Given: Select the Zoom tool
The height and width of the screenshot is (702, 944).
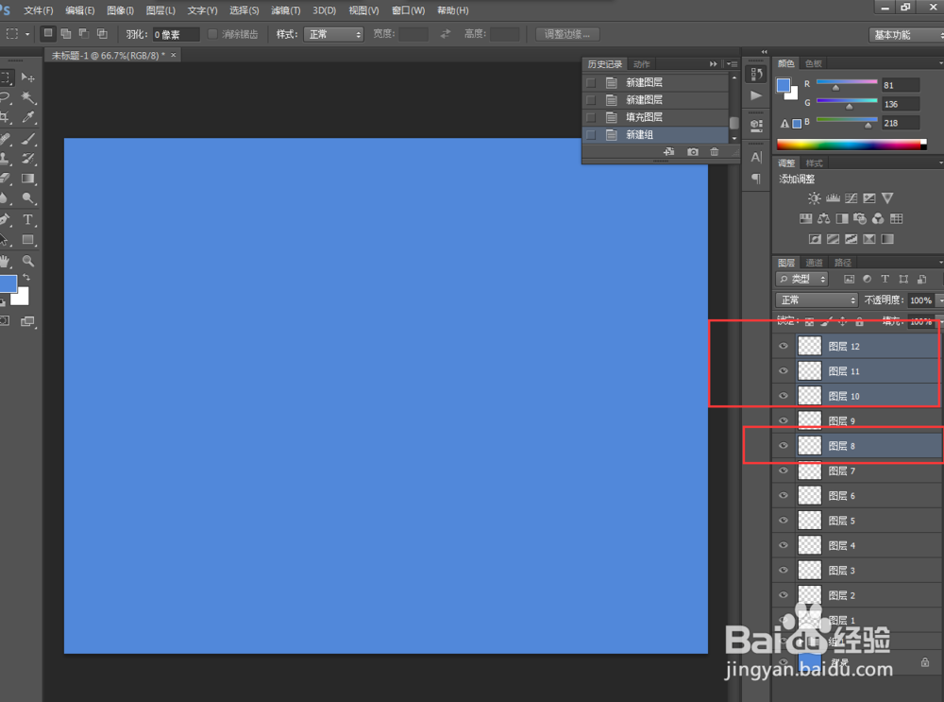Looking at the screenshot, I should [27, 261].
